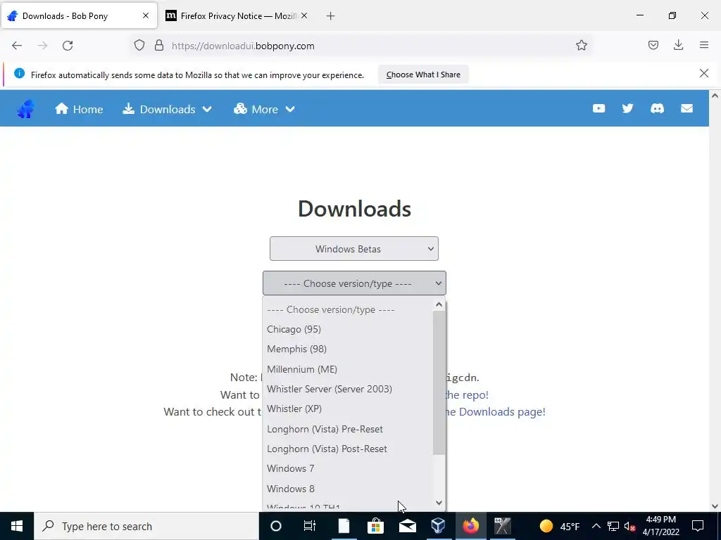The width and height of the screenshot is (721, 540).
Task: Click the Type here to search box
Action: pos(146,526)
